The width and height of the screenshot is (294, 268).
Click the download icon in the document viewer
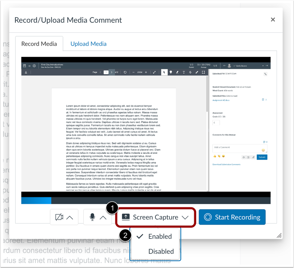26,72
